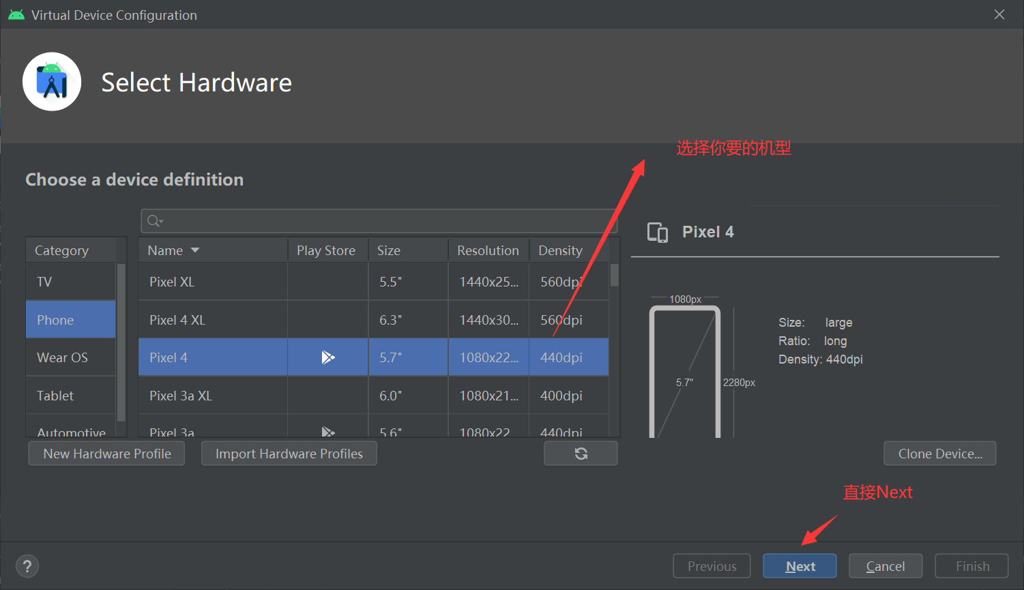This screenshot has height=590, width=1024.
Task: Select the Pixel 3a XL device row
Action: [374, 396]
